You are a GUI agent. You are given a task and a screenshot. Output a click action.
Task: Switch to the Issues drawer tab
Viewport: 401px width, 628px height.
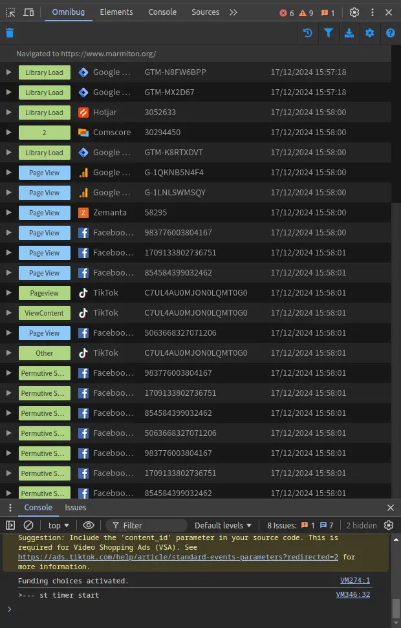(x=75, y=508)
